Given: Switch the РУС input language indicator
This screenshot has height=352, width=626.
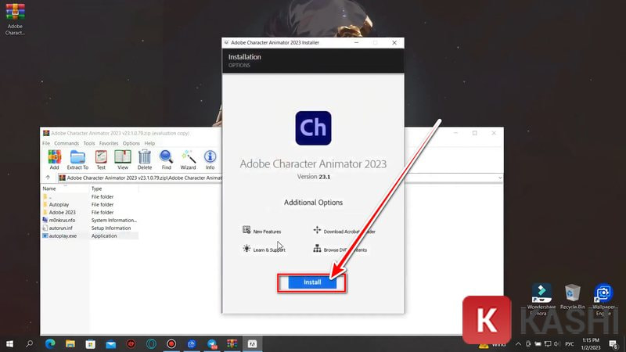Looking at the screenshot, I should pyautogui.click(x=570, y=344).
